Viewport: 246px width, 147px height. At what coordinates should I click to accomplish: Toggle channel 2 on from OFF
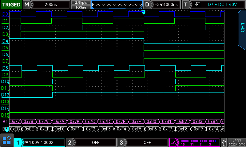click(x=92, y=142)
